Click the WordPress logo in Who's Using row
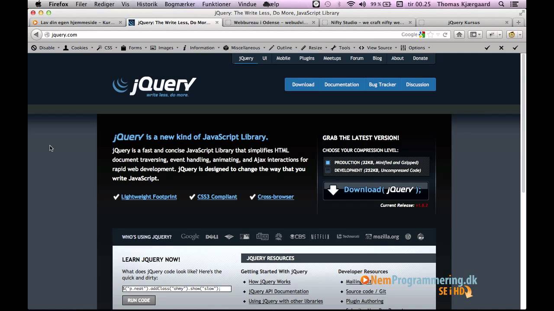Image resolution: width=554 pixels, height=311 pixels. coord(408,237)
